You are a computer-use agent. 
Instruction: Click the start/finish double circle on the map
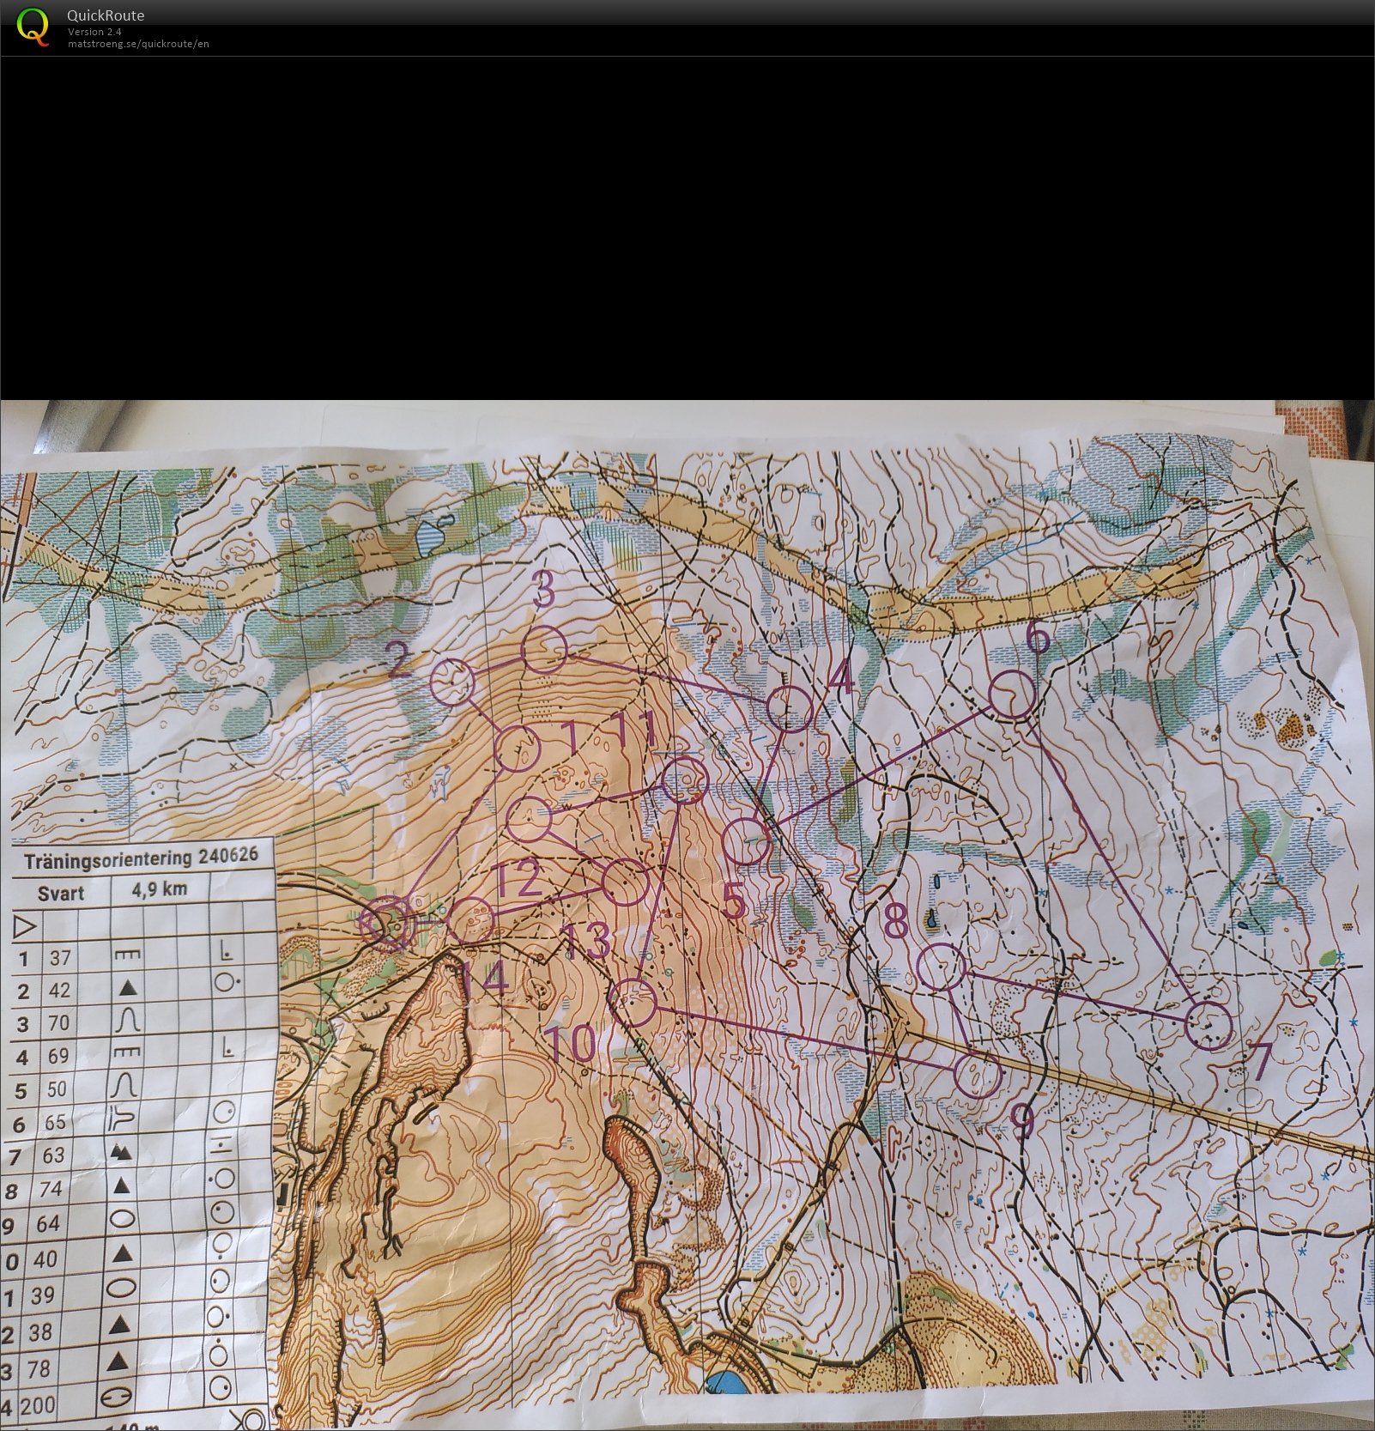[x=388, y=922]
